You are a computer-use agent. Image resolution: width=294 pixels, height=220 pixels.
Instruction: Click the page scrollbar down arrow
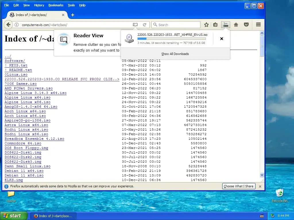click(x=262, y=175)
